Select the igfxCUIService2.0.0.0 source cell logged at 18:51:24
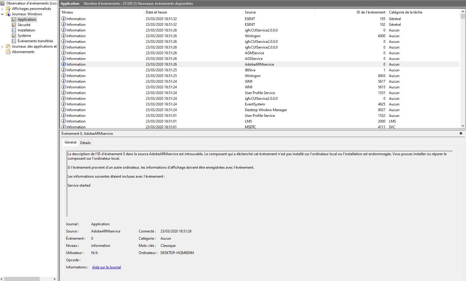The width and height of the screenshot is (466, 281). pos(261,99)
